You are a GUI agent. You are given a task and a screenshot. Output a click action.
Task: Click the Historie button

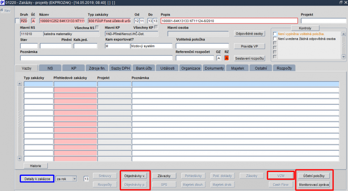pyautogui.click(x=36, y=166)
